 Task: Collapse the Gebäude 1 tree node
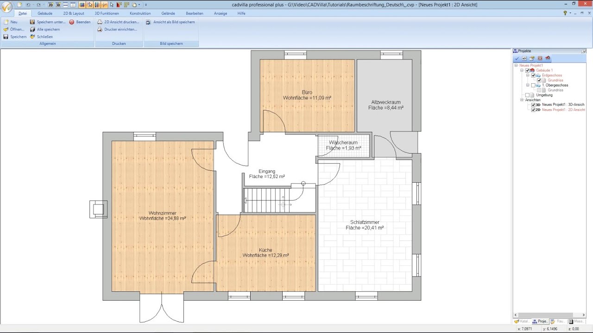coord(522,70)
